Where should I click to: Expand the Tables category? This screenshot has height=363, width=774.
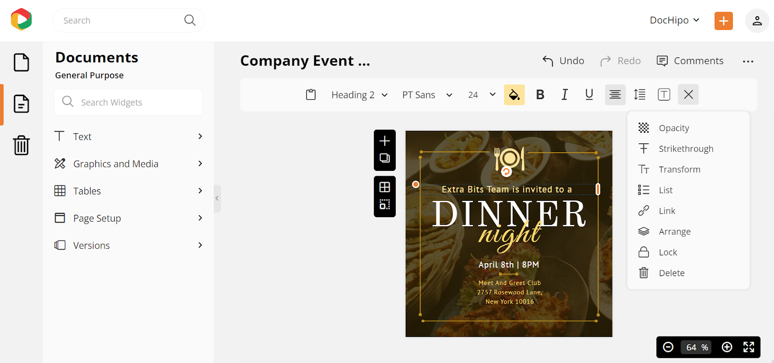pyautogui.click(x=129, y=191)
